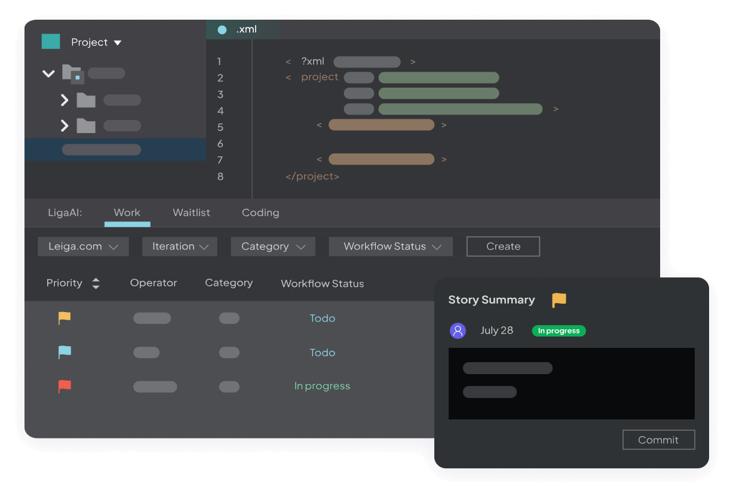Click the selected file row in the sidebar
Image resolution: width=733 pixels, height=497 pixels.
102,149
